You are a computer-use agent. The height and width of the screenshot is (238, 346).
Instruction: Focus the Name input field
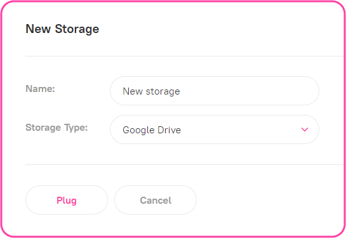click(215, 91)
